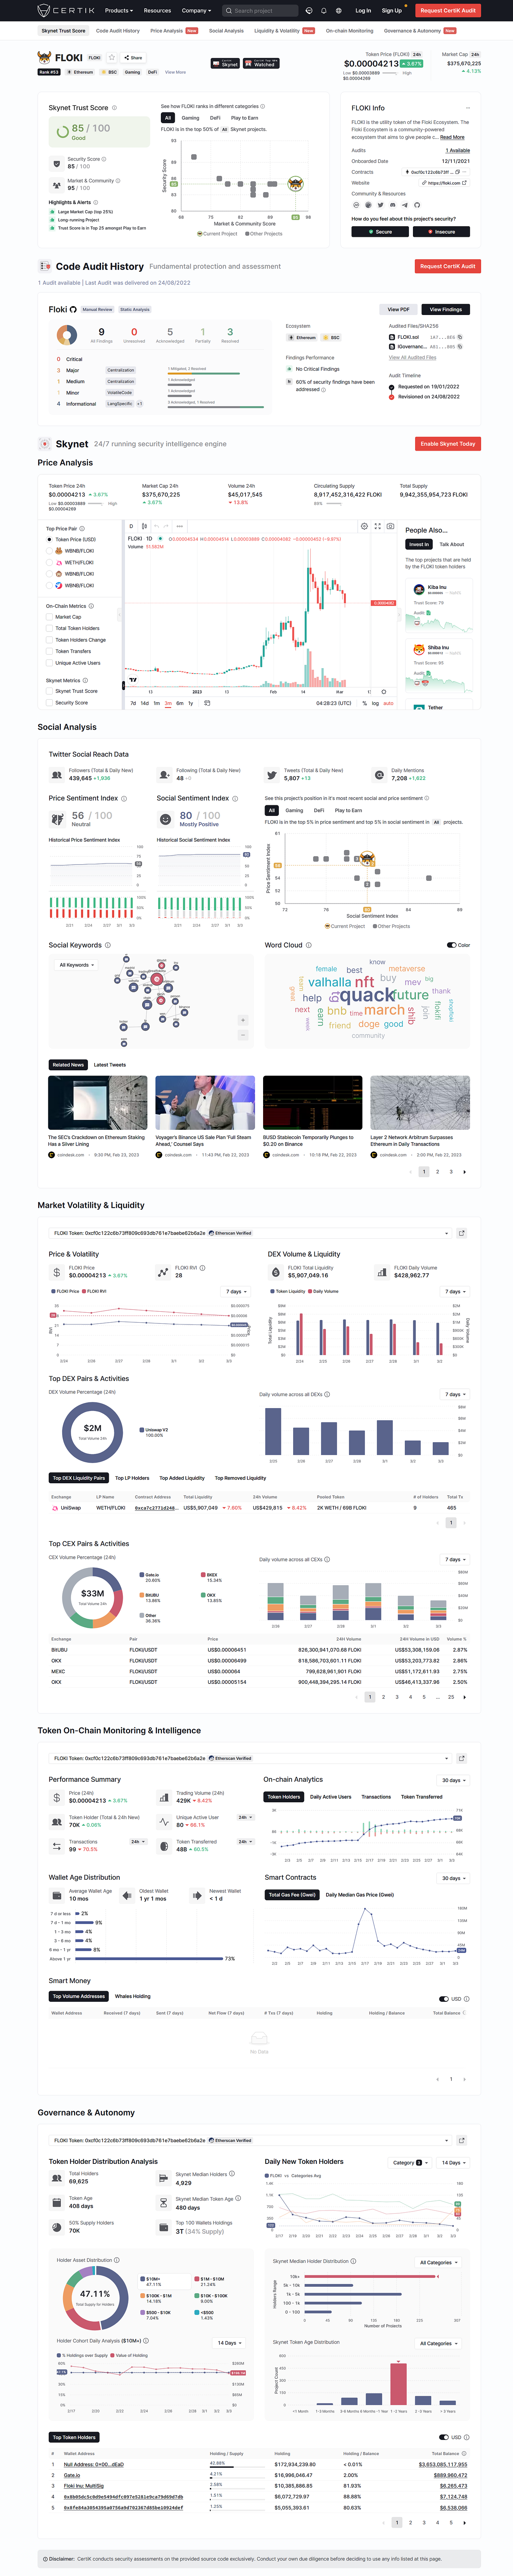
Task: Open the price chart settings gear
Action: [364, 525]
